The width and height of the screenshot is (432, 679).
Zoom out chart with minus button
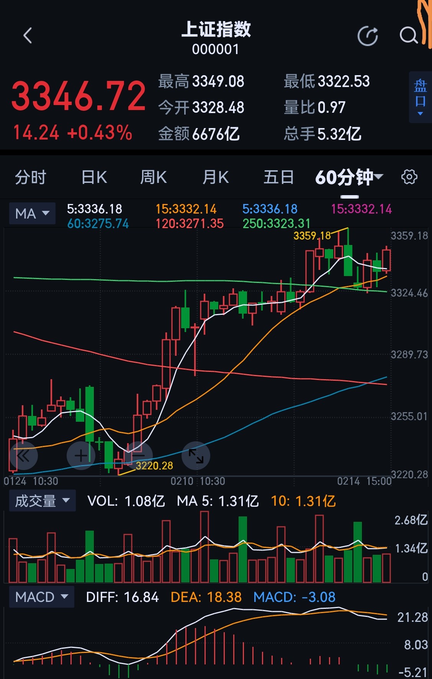[x=138, y=456]
